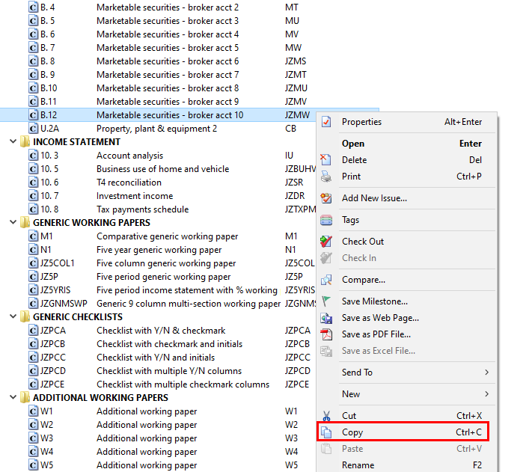The width and height of the screenshot is (529, 472).
Task: Select Compare... in the context menu
Action: [x=364, y=280]
